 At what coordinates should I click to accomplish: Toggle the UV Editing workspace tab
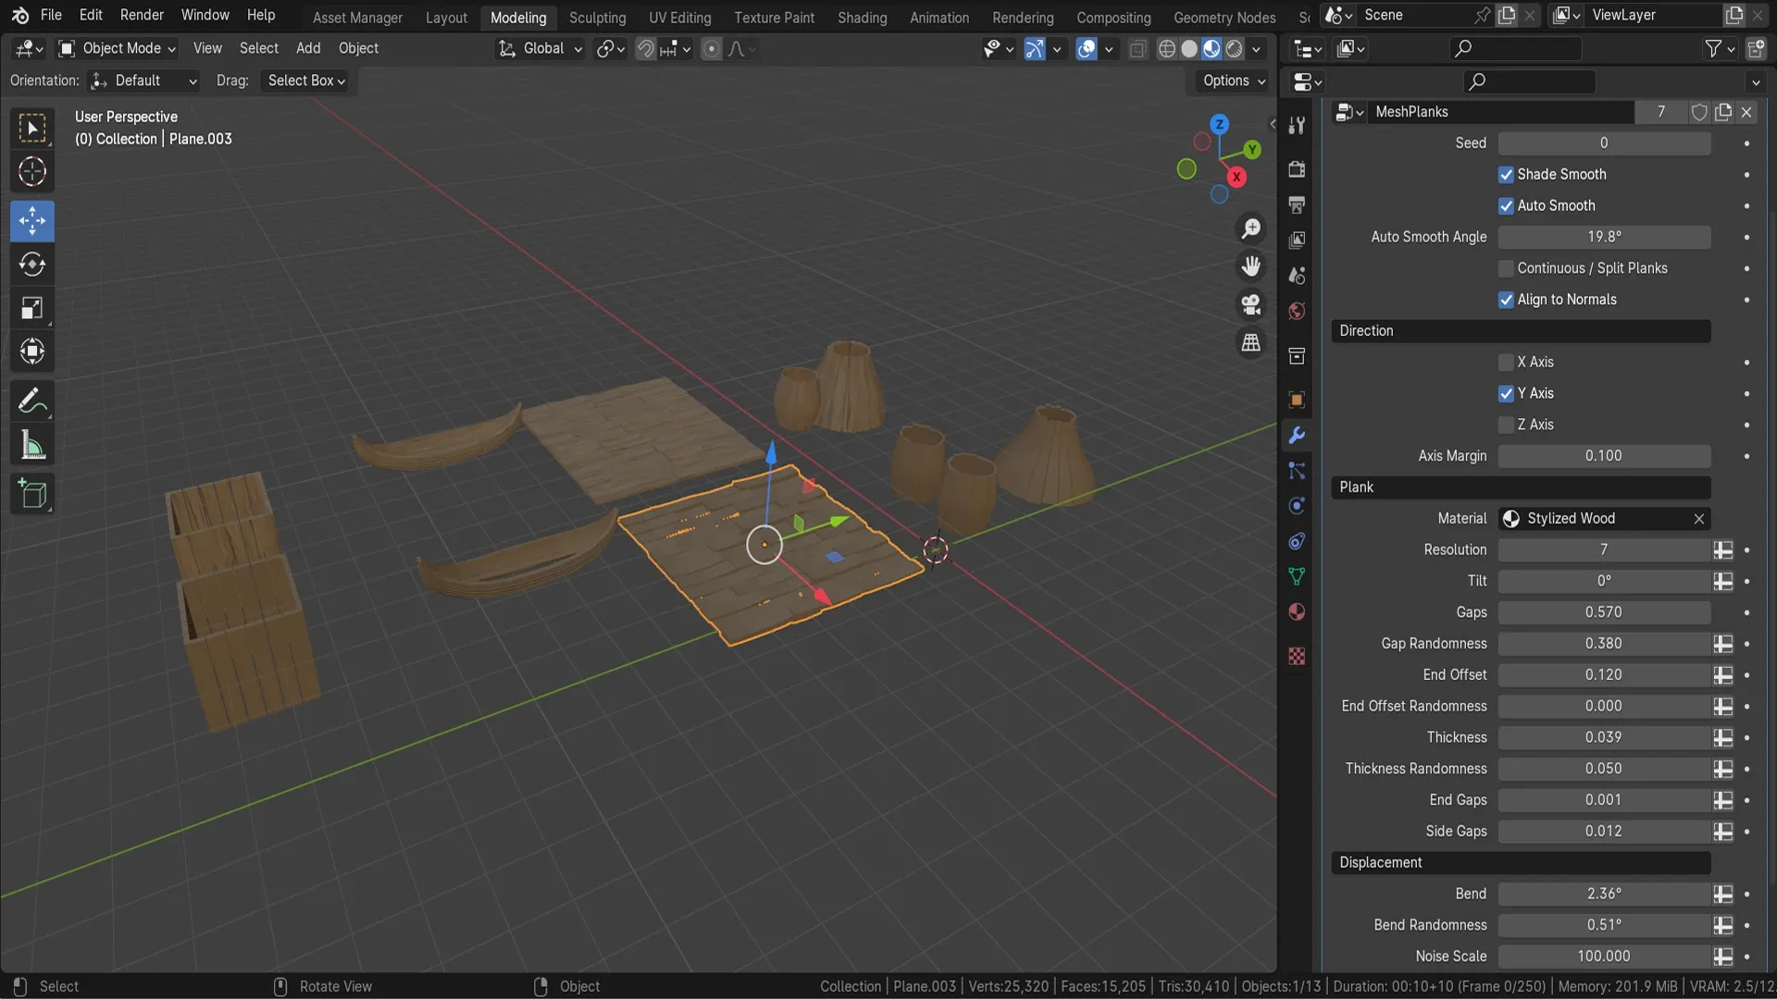point(680,16)
